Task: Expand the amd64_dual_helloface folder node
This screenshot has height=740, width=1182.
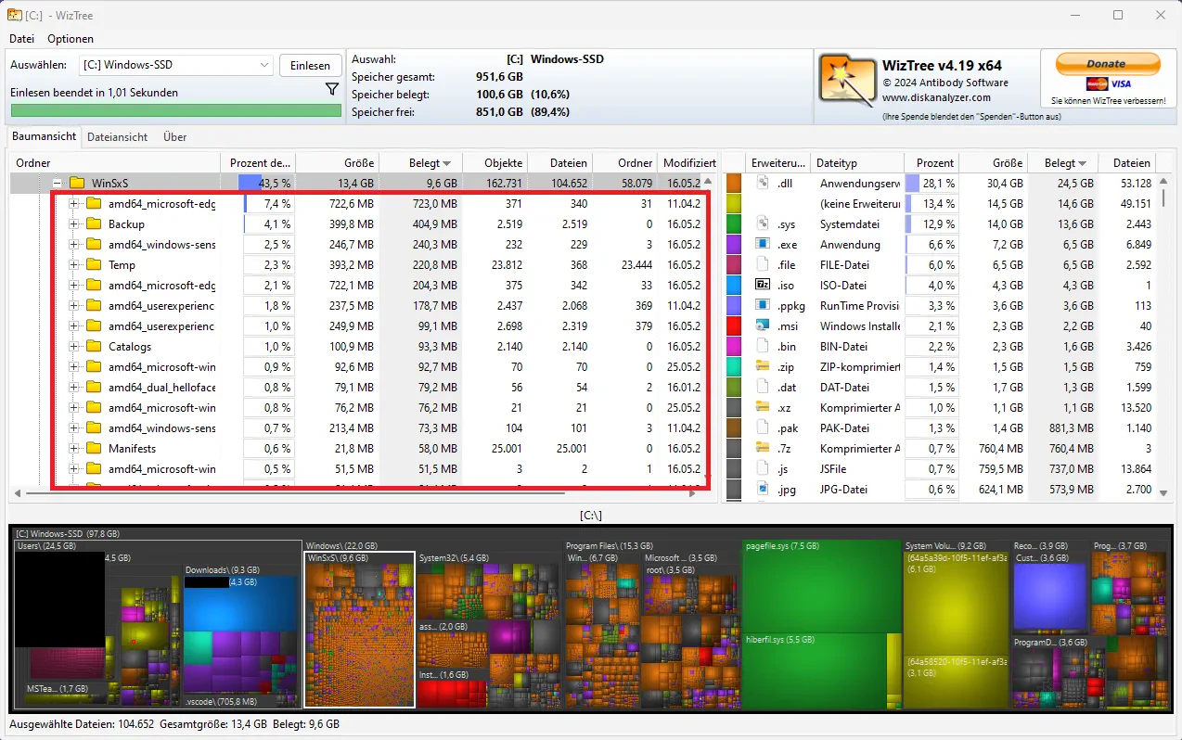Action: point(74,387)
